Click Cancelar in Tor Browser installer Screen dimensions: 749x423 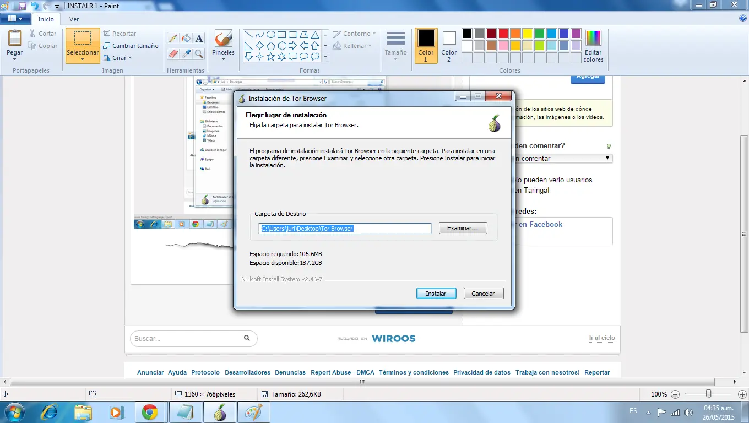click(483, 294)
